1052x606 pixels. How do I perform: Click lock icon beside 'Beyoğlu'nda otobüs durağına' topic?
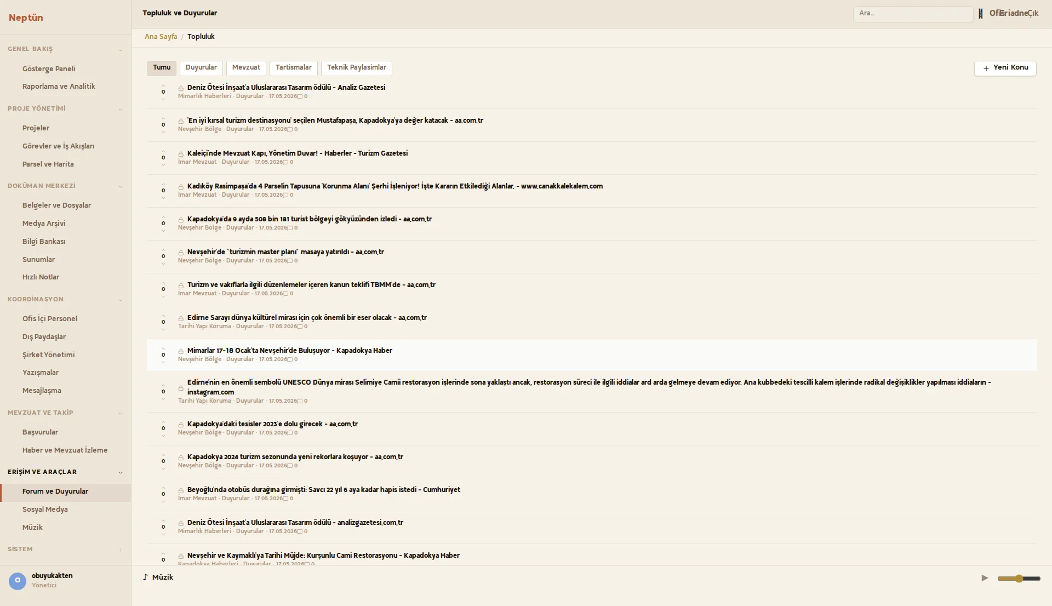[x=181, y=490]
